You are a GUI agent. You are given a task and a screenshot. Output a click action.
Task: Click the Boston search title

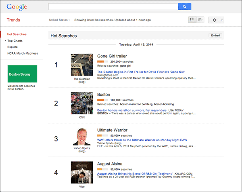104,95
